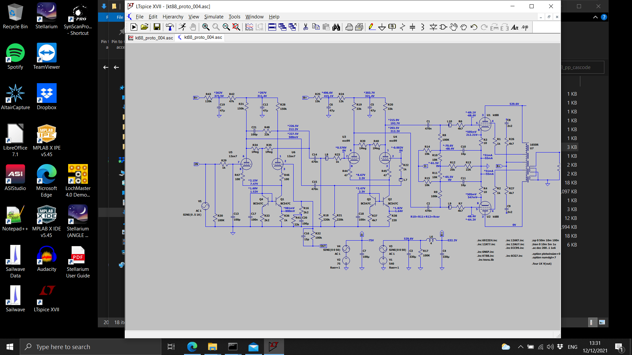
Task: Open the Hierarchy menu
Action: (173, 17)
